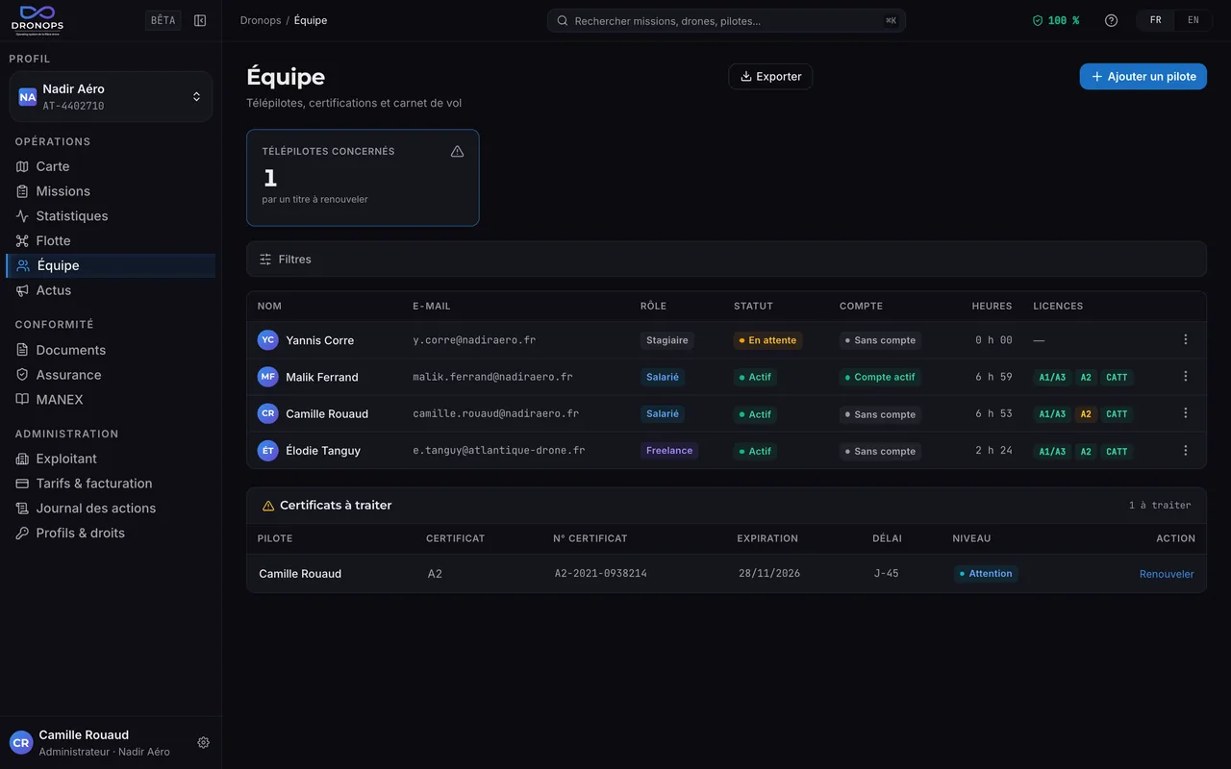Go to Assurance page

(111, 375)
